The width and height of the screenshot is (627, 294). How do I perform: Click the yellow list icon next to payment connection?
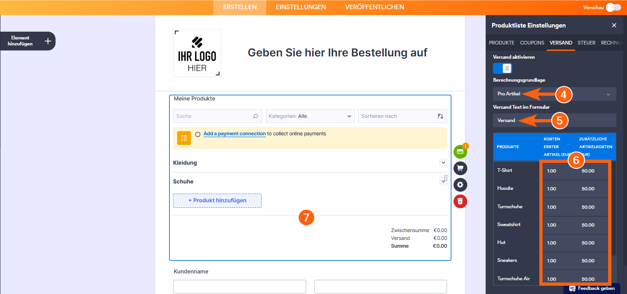click(184, 138)
